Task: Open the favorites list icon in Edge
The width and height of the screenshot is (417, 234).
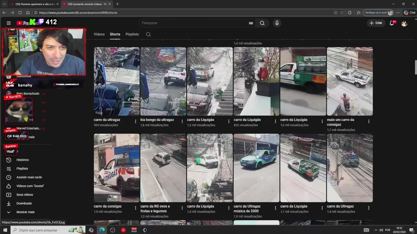Action: pyautogui.click(x=358, y=13)
